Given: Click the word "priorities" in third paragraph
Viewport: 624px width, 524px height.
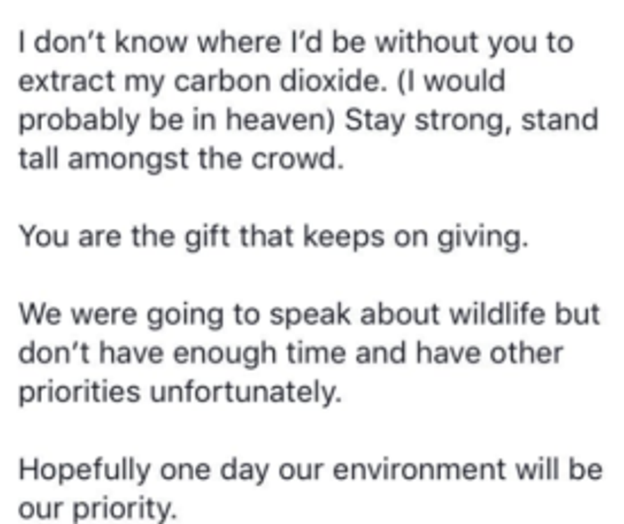Looking at the screenshot, I should click(x=79, y=392).
